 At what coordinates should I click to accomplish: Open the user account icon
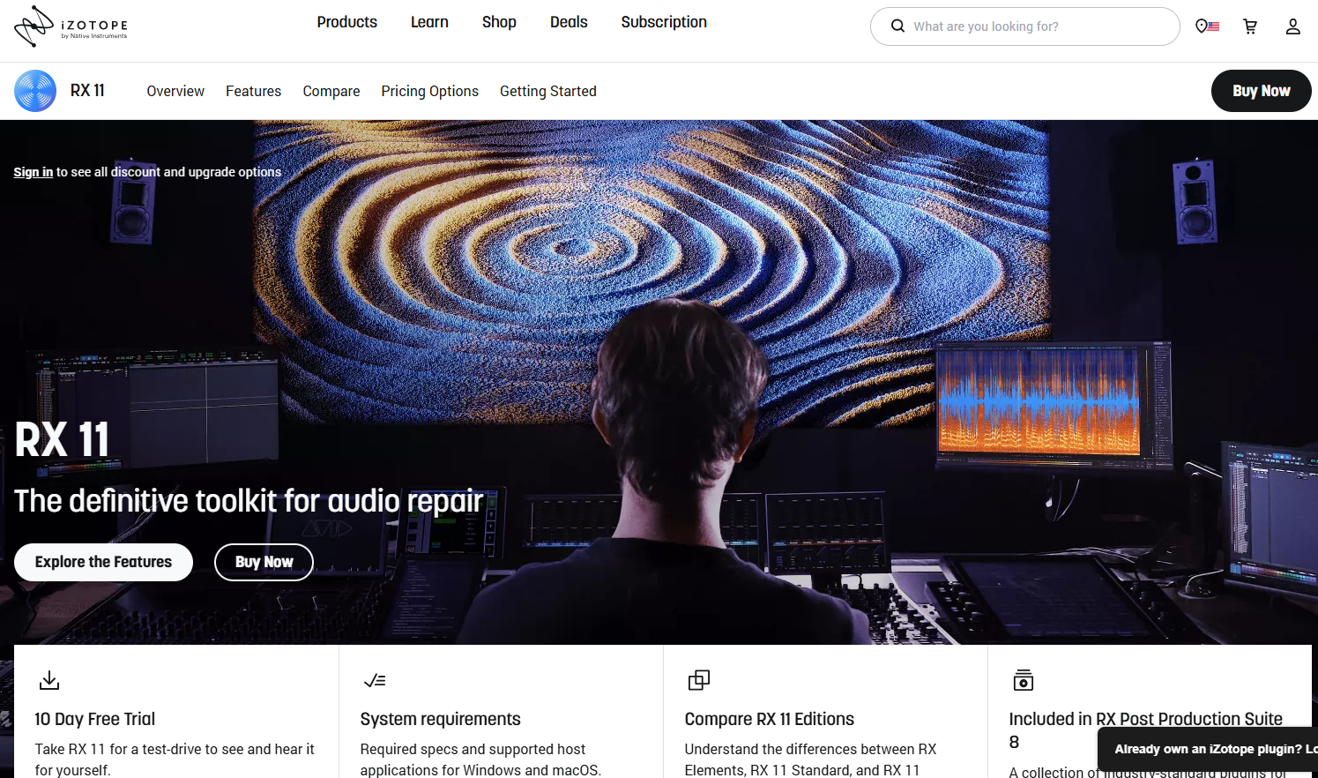click(1292, 26)
